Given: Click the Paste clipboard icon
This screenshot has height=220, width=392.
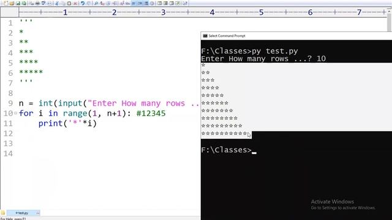Looking at the screenshot, I should (x=69, y=3).
